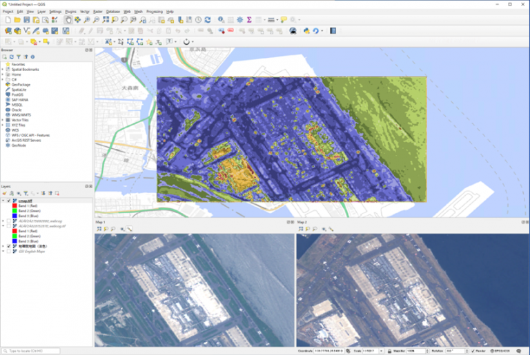Image resolution: width=530 pixels, height=355 pixels.
Task: Toggle visibility of cmap.tiff layer
Action: click(x=9, y=201)
